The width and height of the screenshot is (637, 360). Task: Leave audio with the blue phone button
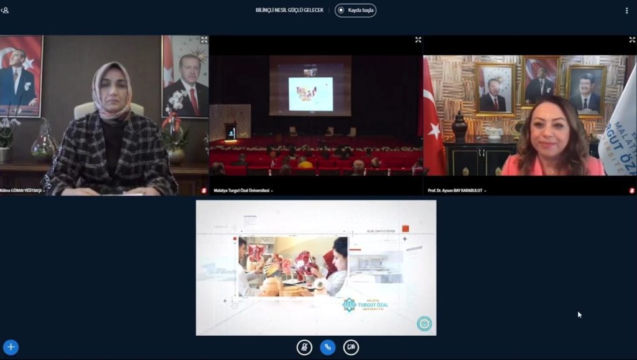(328, 347)
